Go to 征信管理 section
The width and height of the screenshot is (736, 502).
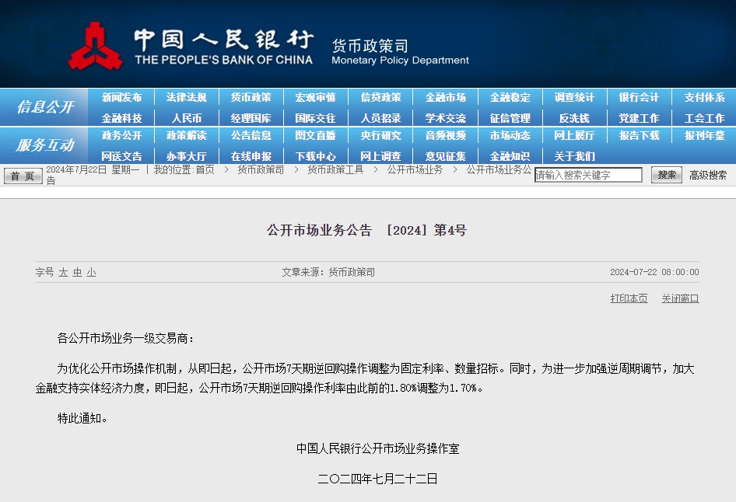click(510, 118)
